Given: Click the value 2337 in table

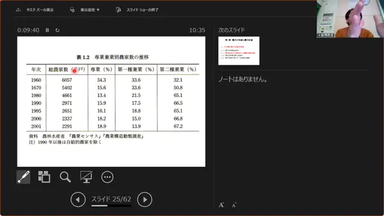Looking at the screenshot, I should [67, 119].
